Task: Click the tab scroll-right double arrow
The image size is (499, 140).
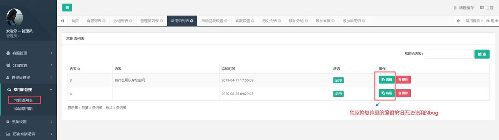Action: point(458,21)
